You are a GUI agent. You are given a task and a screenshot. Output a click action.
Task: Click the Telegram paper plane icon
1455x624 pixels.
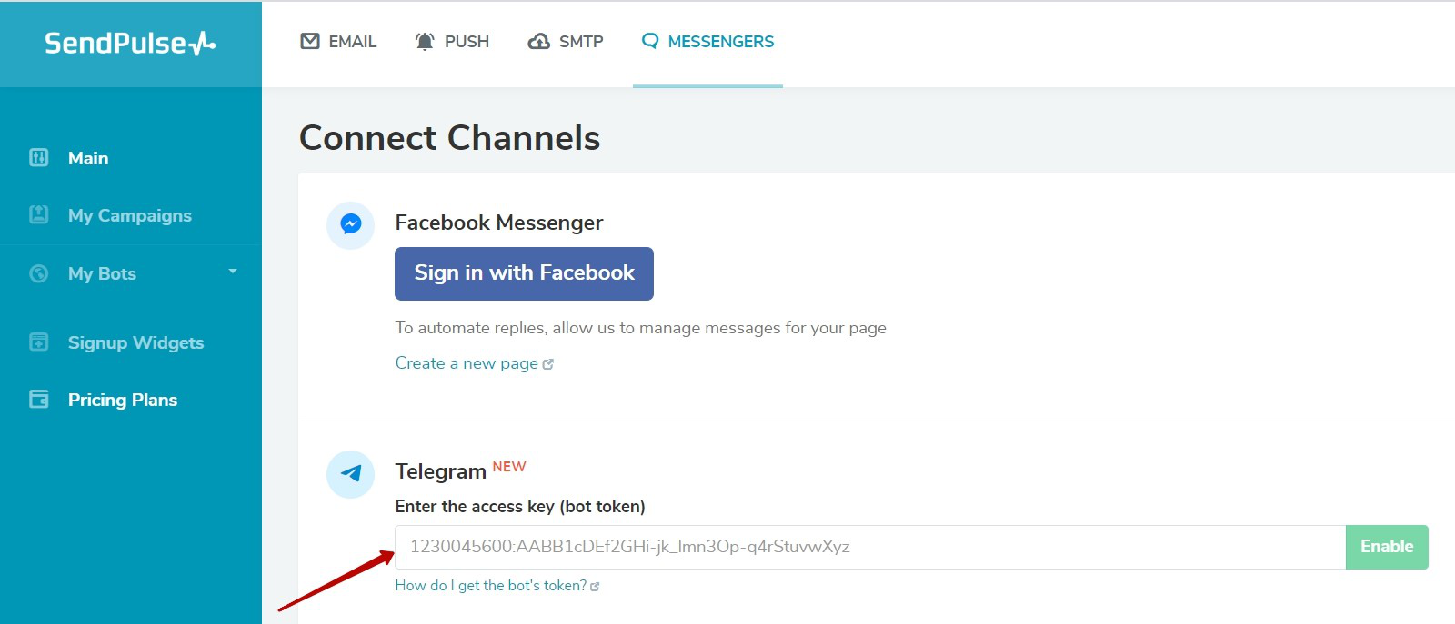[351, 473]
